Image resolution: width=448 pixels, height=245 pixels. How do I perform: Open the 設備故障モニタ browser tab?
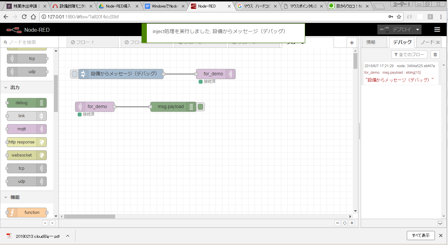(72, 6)
